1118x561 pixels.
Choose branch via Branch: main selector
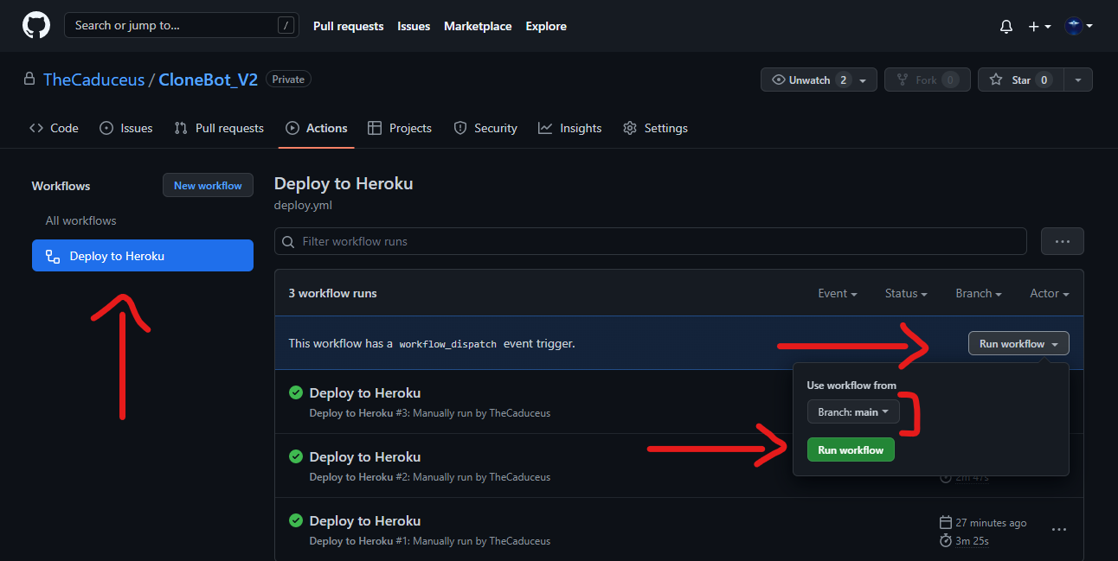tap(853, 412)
